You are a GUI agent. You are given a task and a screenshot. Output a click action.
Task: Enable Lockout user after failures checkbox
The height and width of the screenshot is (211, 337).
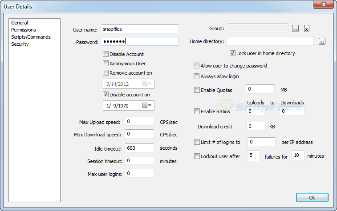[197, 156]
